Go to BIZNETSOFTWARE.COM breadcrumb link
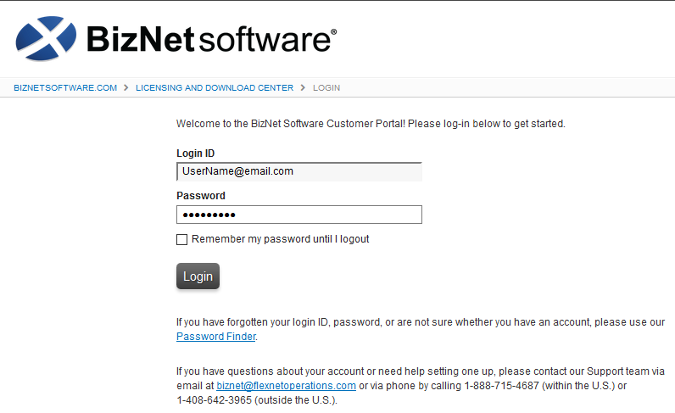This screenshot has height=413, width=675. tap(65, 88)
